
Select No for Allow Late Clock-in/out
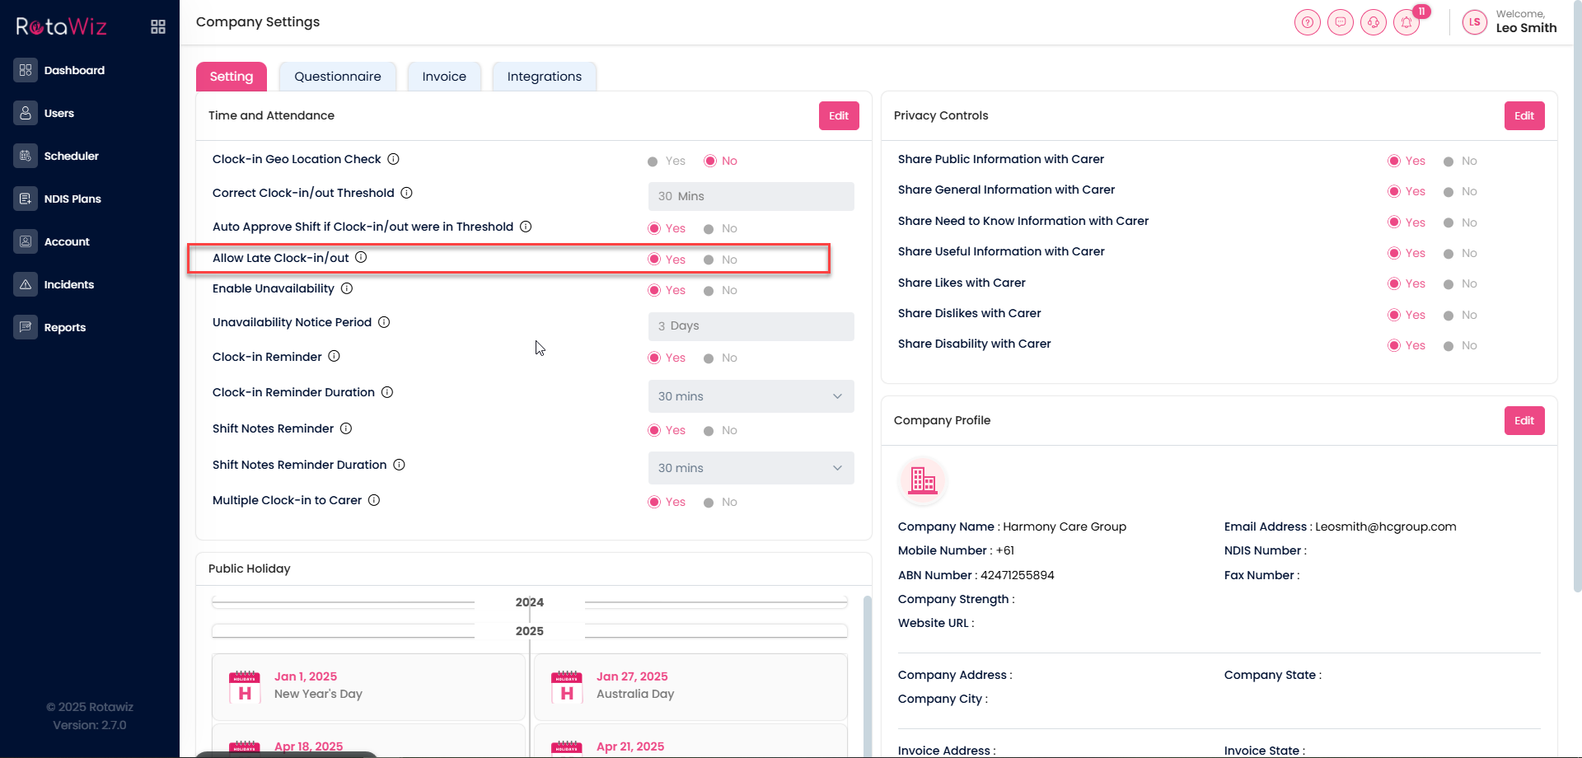point(709,260)
